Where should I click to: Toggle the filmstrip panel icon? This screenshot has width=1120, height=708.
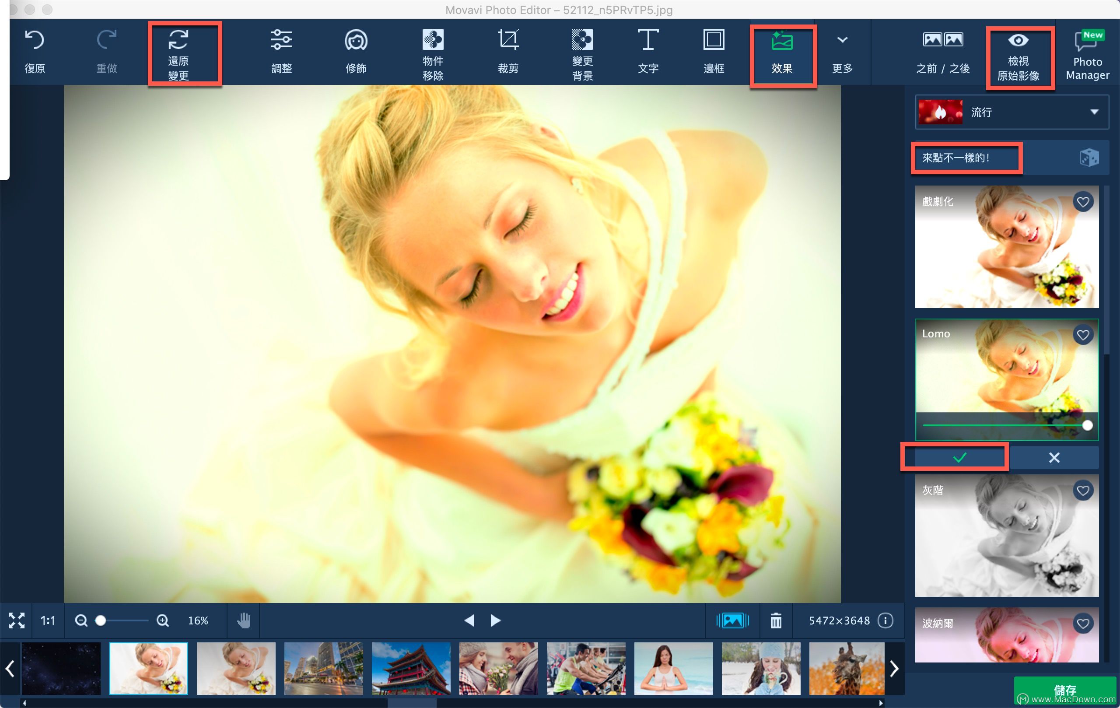[732, 620]
